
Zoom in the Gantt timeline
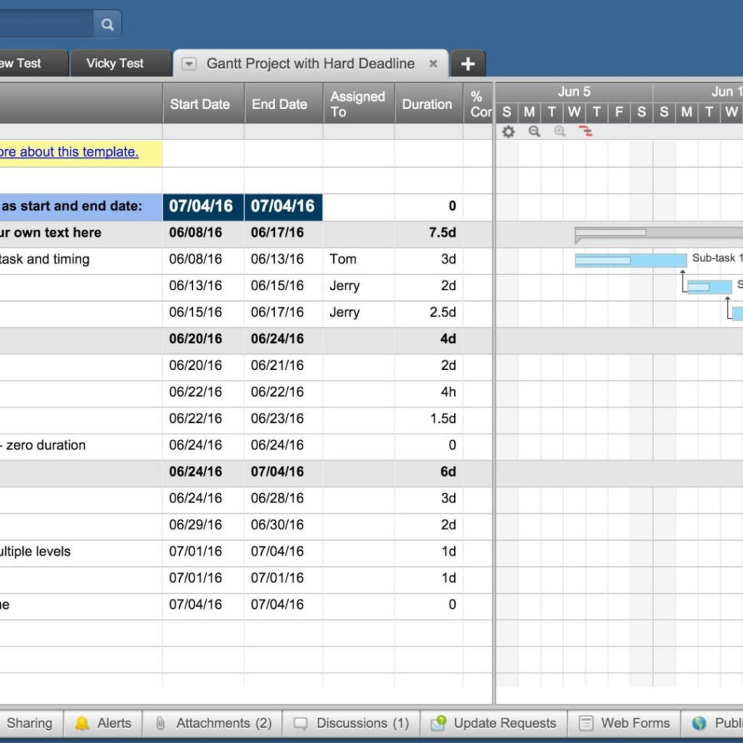point(559,131)
